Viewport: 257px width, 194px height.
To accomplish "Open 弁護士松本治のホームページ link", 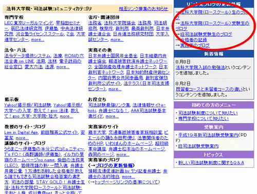I will coord(137,149).
